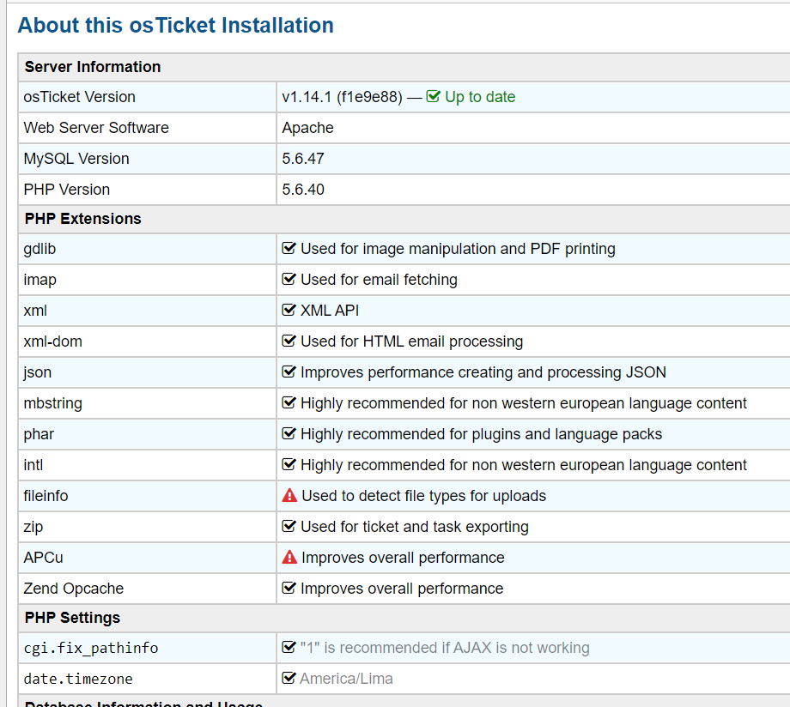Select the 'gdlib' extension name
Image resolution: width=790 pixels, height=707 pixels.
39,249
